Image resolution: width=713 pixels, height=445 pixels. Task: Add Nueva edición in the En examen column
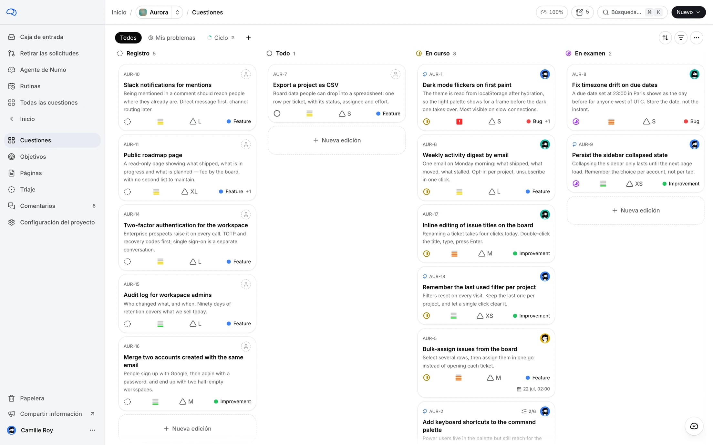636,211
